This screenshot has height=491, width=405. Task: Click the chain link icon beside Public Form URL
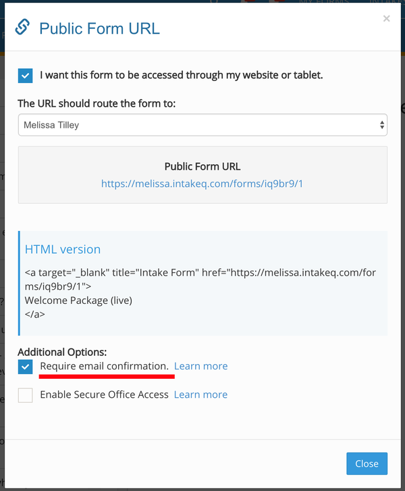coord(22,27)
